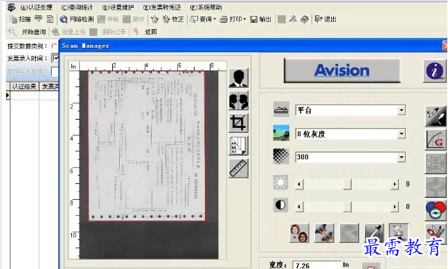Image resolution: width=448 pixels, height=269 pixels.
Task: Select the crop tool icon
Action: pos(239,123)
